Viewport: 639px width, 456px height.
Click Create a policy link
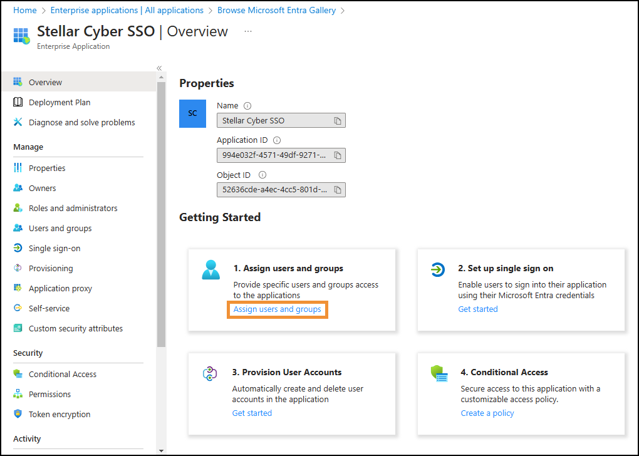[487, 413]
